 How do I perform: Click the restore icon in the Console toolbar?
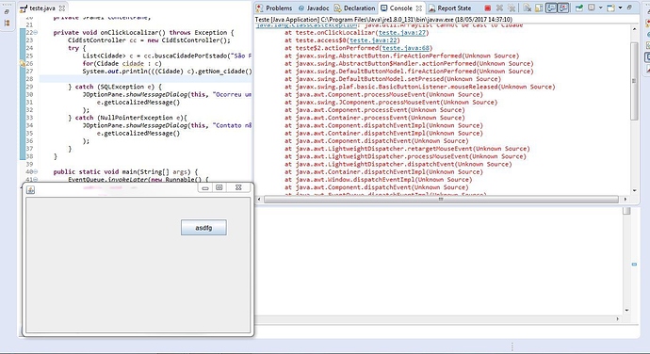629,8
